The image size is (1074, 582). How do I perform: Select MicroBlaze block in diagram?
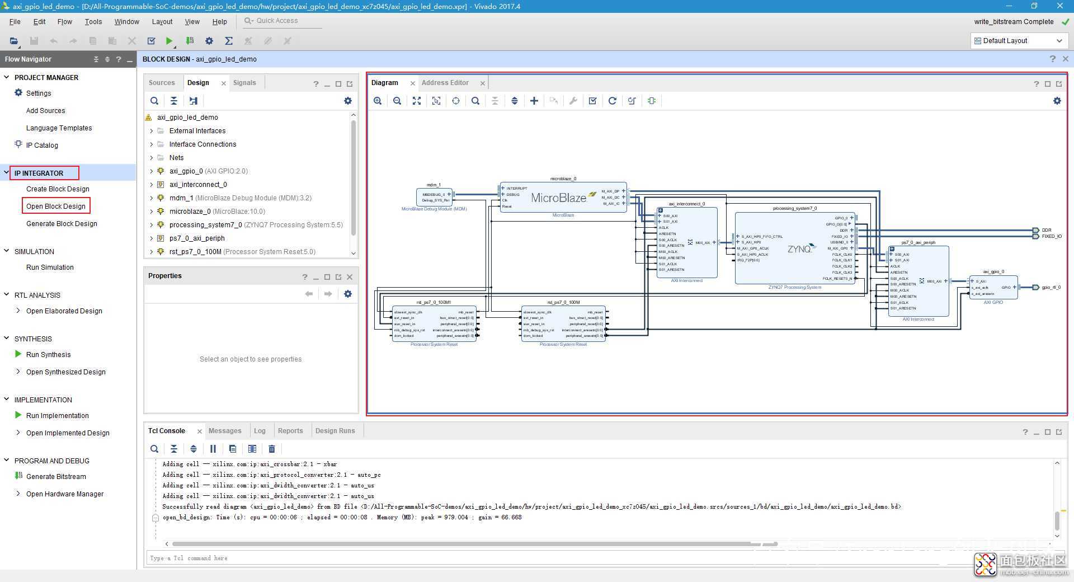click(x=563, y=197)
